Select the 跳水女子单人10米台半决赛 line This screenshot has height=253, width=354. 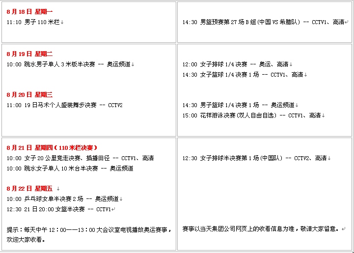[70, 169]
